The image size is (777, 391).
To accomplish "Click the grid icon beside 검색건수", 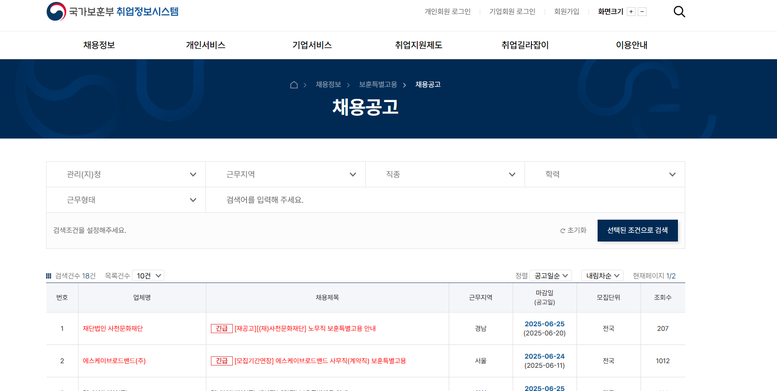I will (x=49, y=276).
